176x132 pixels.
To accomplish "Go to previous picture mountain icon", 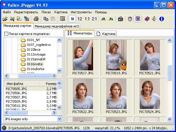I will pyautogui.click(x=104, y=19).
